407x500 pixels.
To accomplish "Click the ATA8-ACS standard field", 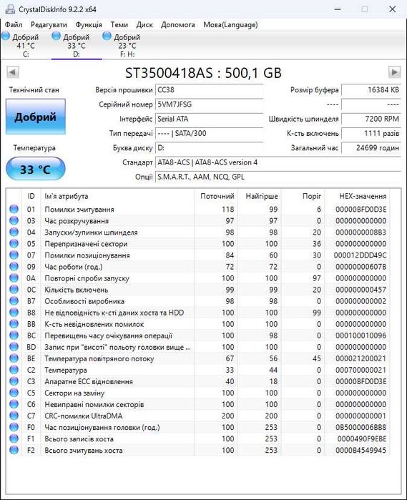I will pyautogui.click(x=278, y=162).
